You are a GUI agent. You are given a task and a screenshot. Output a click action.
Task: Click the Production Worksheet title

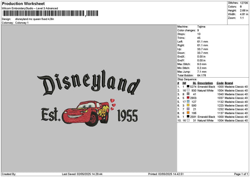pyautogui.click(x=23, y=4)
